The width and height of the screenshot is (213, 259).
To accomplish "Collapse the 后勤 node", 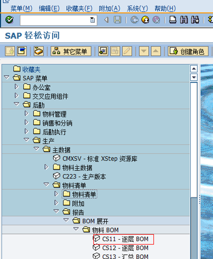I will coord(17,104).
